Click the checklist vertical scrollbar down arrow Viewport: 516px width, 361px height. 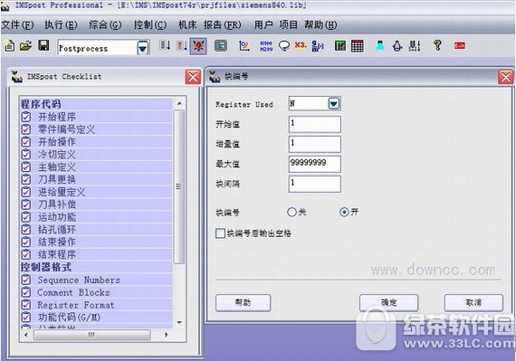[x=179, y=322]
